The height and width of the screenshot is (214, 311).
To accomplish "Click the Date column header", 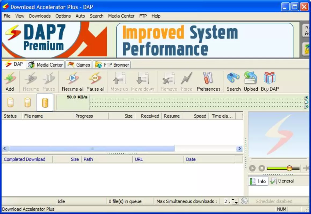I will click(x=209, y=159).
